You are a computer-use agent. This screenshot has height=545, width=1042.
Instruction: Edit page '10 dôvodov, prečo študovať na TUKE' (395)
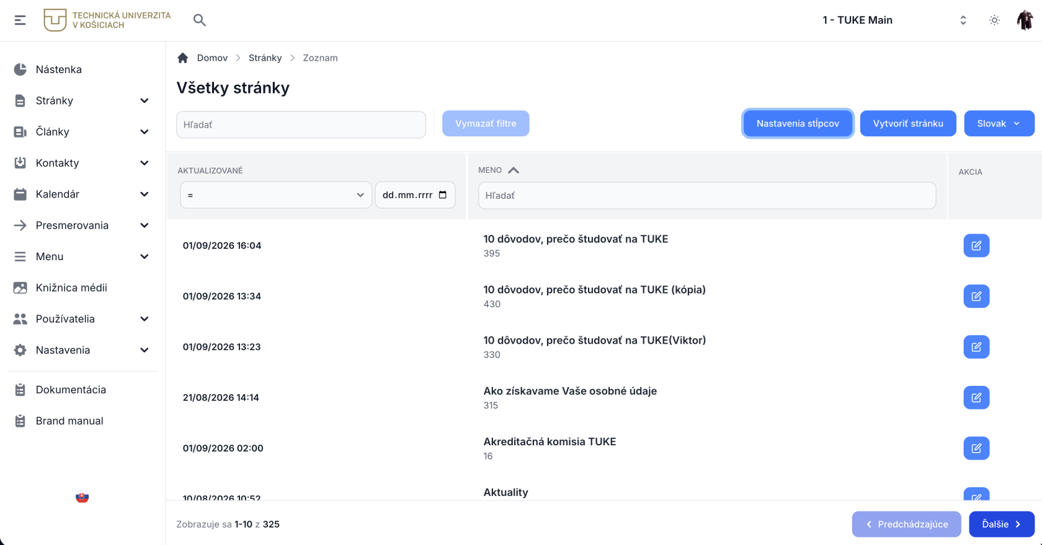(976, 246)
